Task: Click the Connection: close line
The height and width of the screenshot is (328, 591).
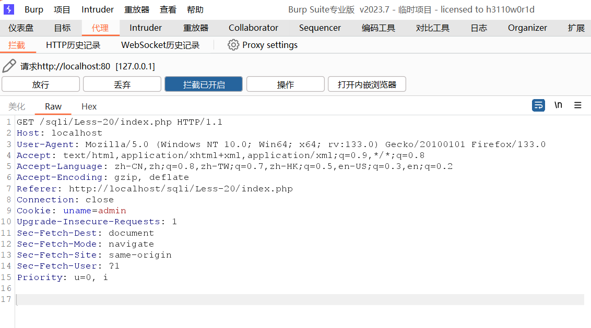Action: click(65, 200)
